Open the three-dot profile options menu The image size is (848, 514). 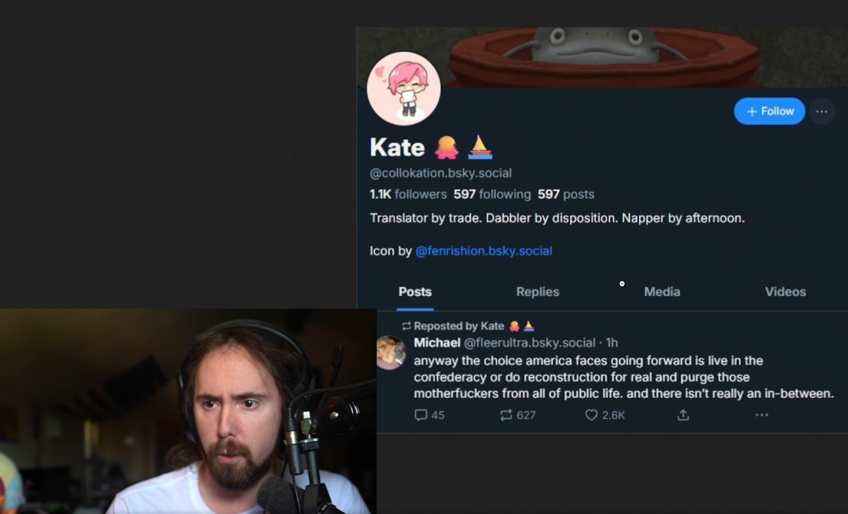coord(822,112)
